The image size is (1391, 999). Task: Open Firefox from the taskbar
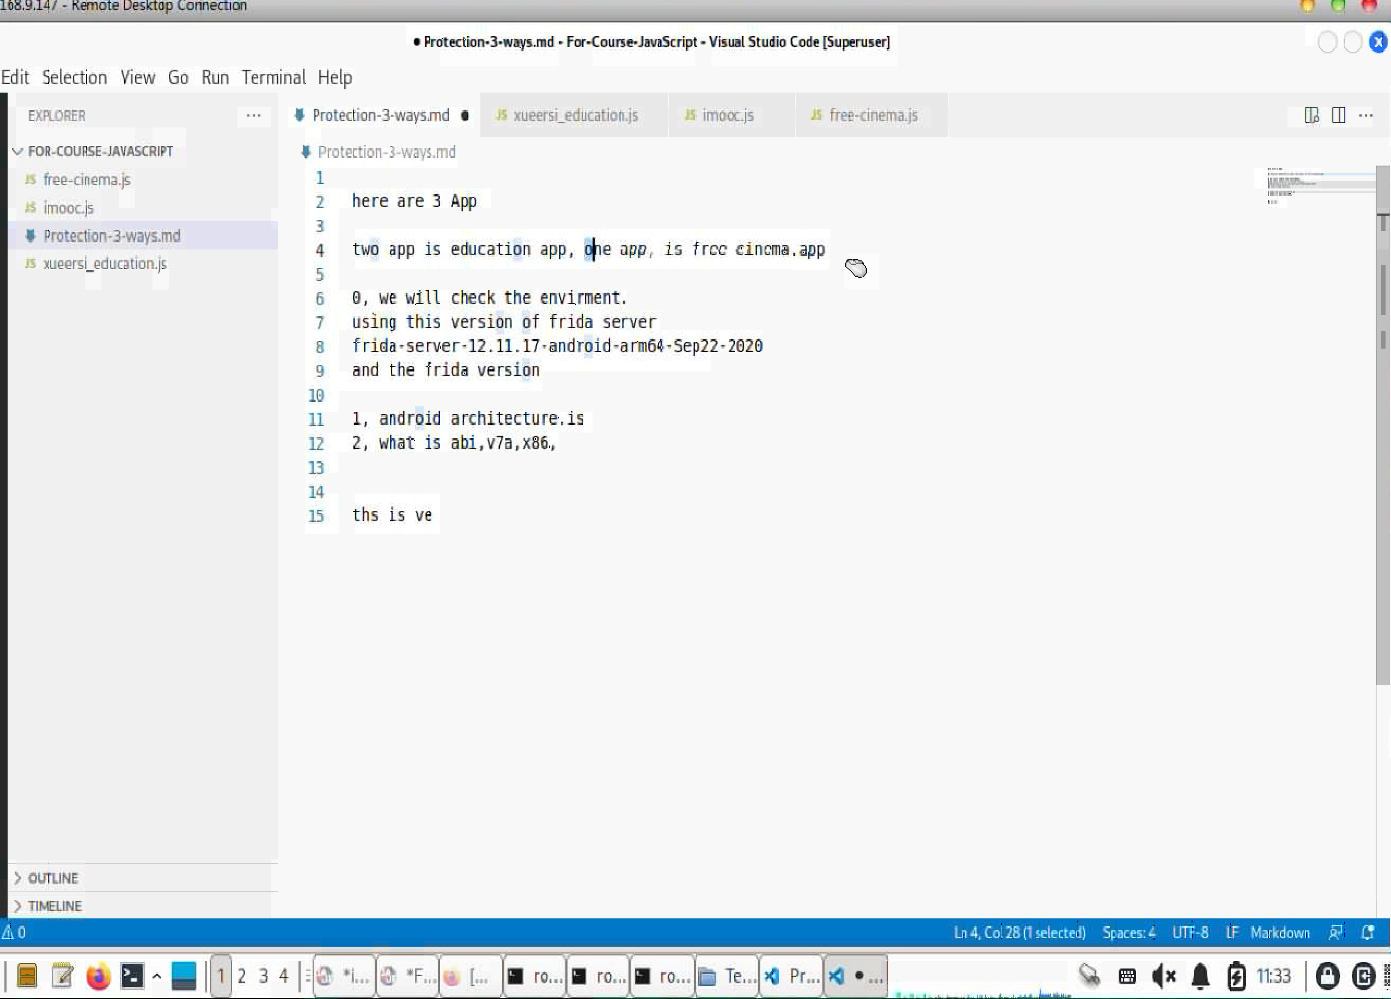(98, 976)
